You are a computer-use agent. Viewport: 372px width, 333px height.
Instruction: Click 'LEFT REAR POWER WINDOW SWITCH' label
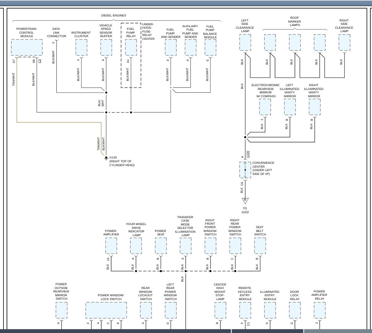click(x=170, y=292)
